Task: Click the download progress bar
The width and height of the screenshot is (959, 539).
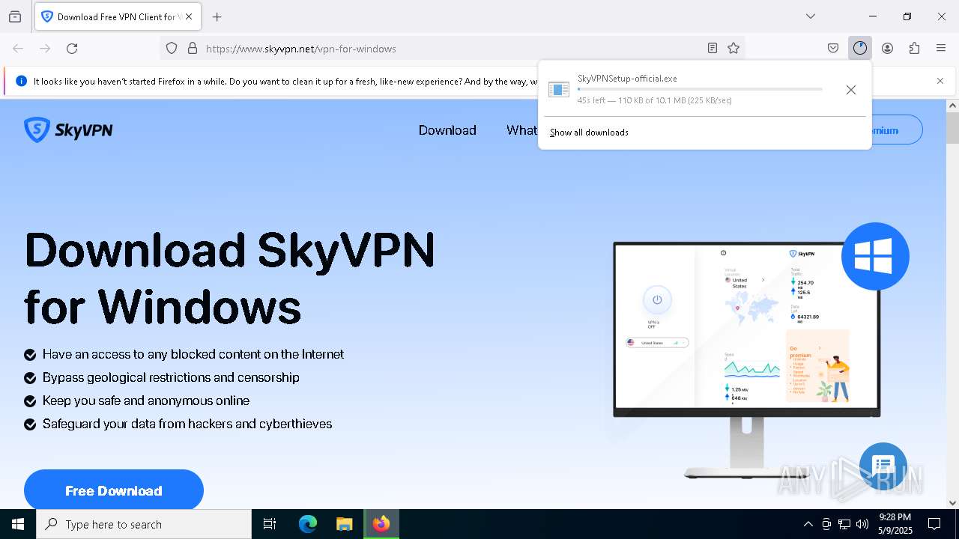Action: click(700, 89)
